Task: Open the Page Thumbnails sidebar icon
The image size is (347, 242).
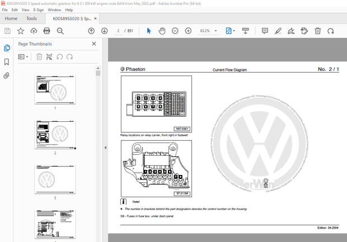Action: (x=7, y=48)
